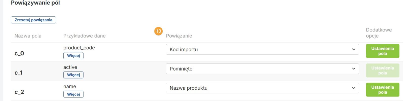Click the product_code sample data text

79,48
